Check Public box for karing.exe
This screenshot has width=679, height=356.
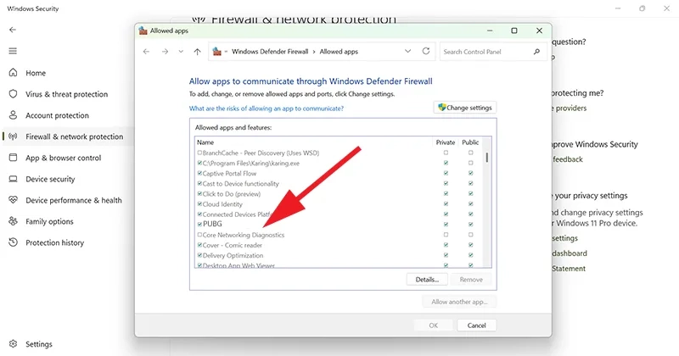[471, 163]
